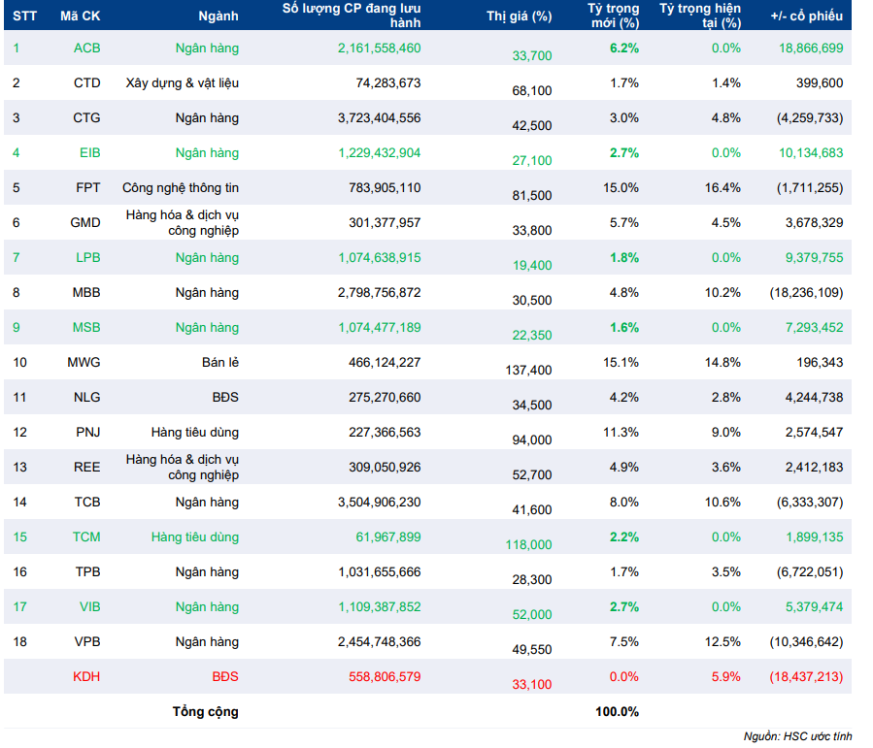Click the 'Thị giá (%)' column header
873x748 pixels.
(519, 16)
